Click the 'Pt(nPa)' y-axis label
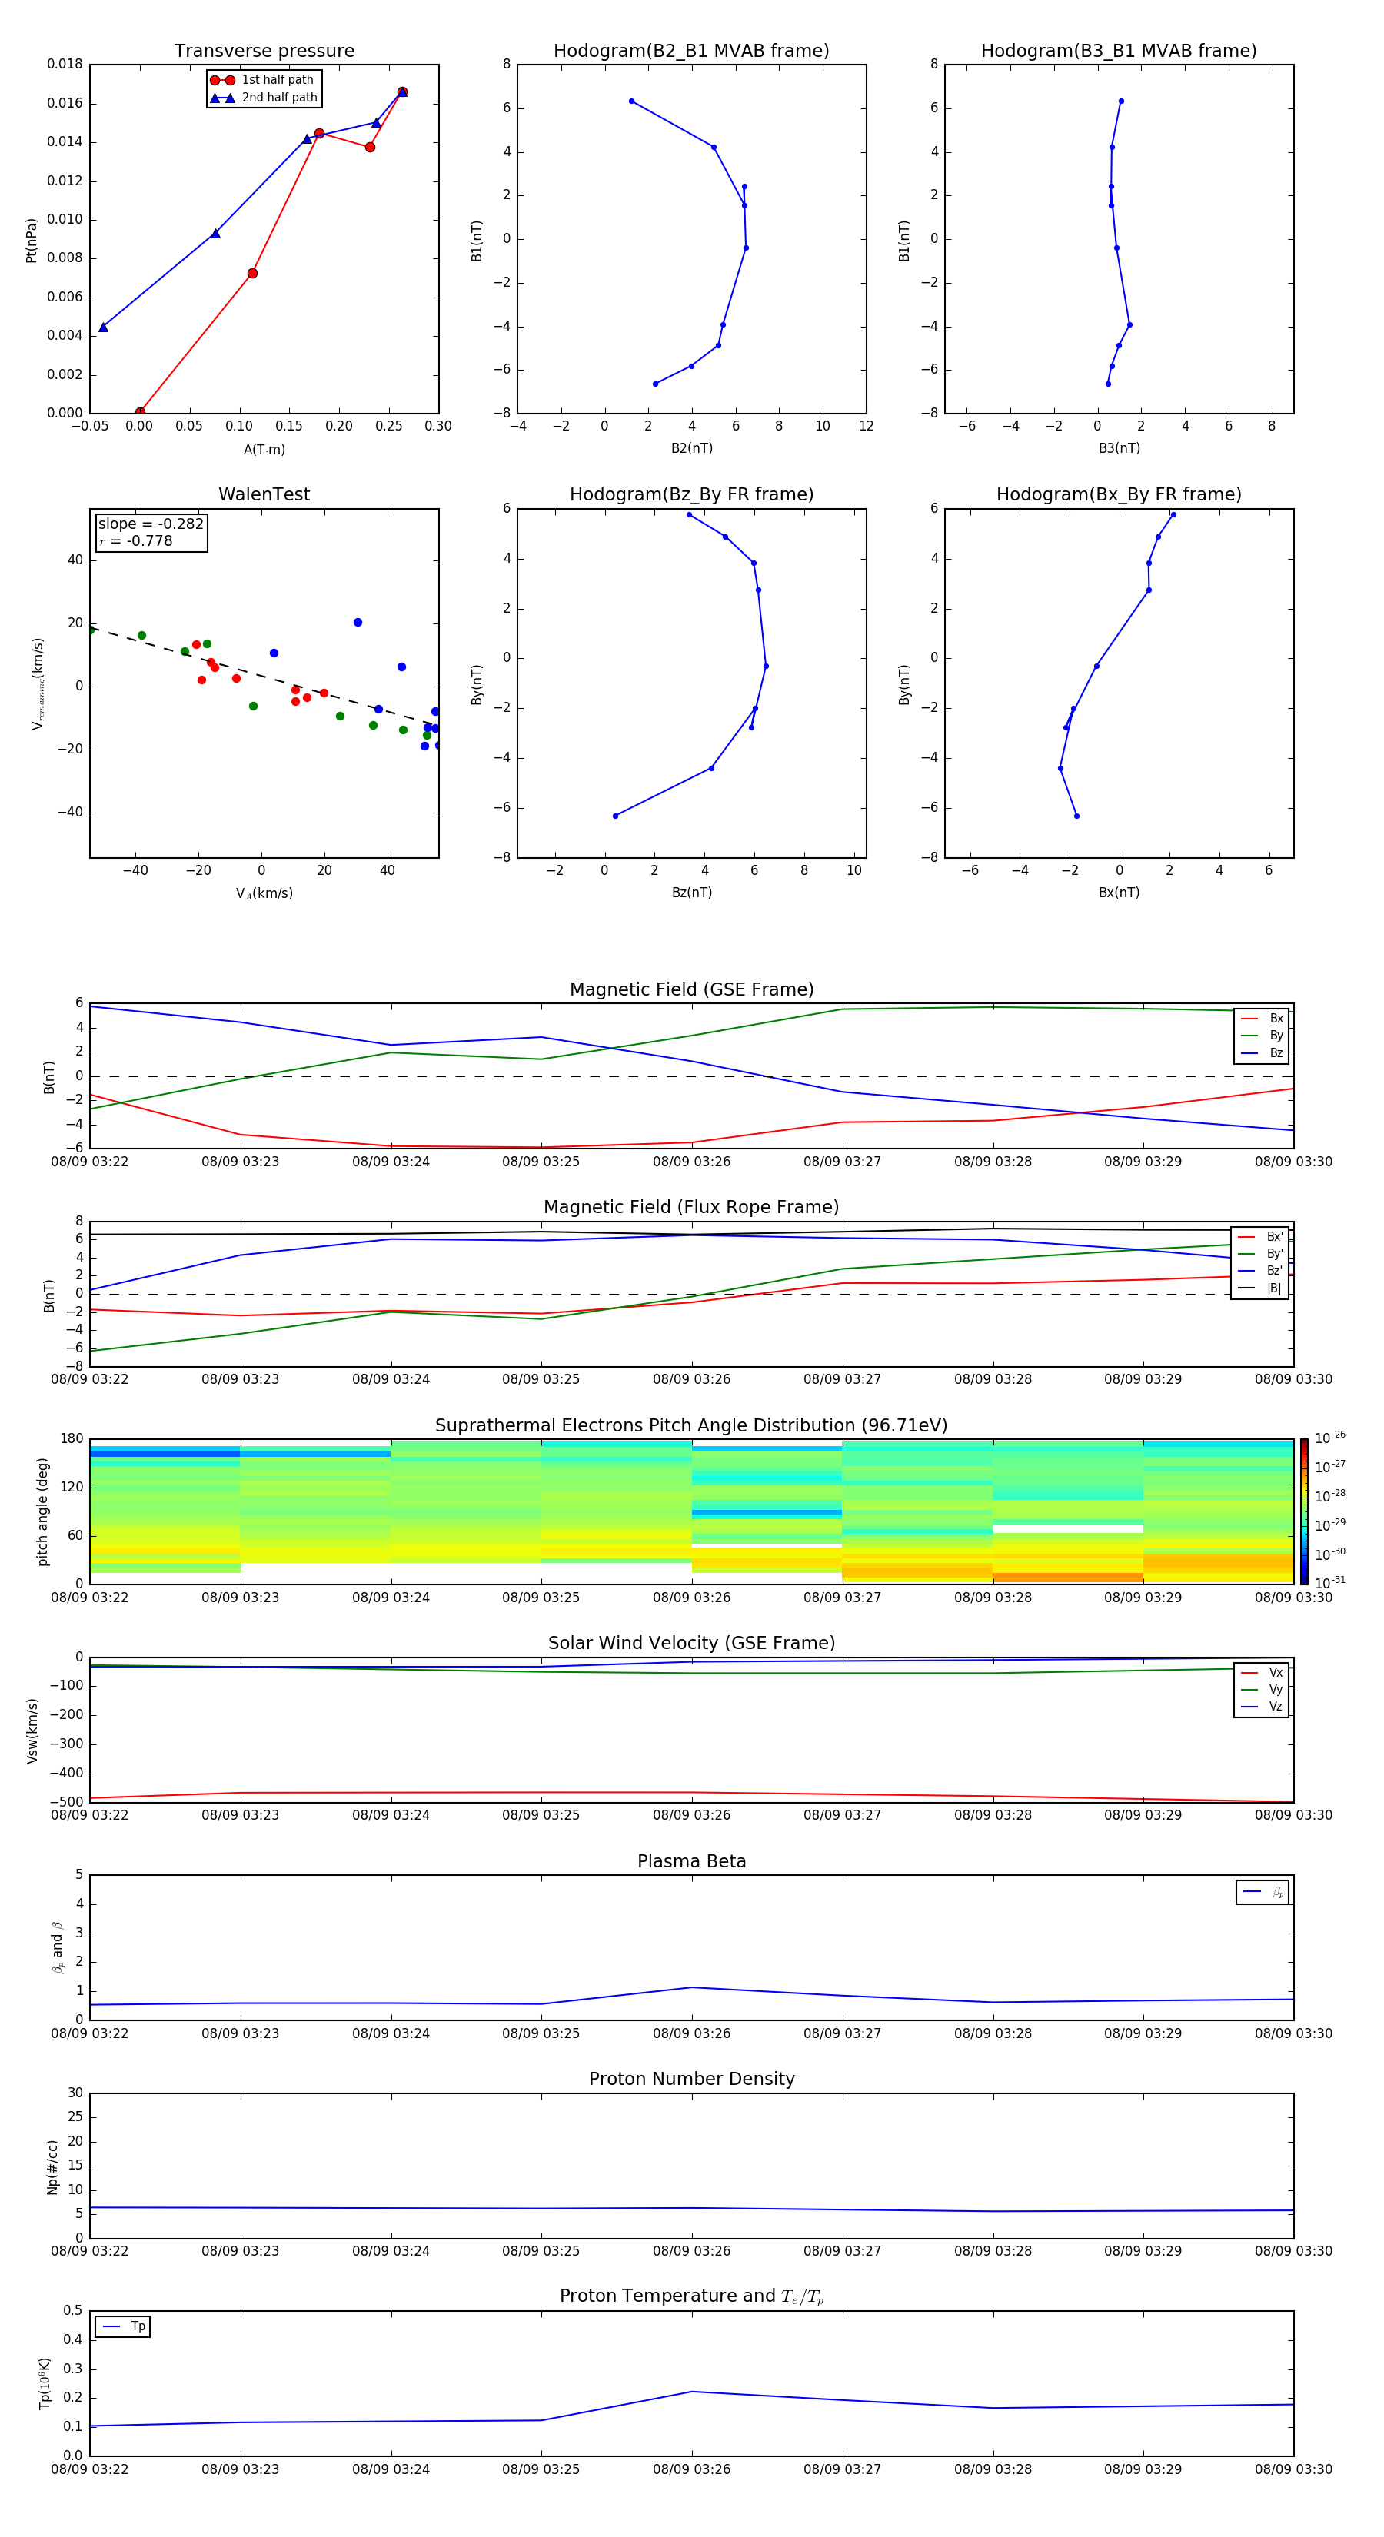 (x=32, y=239)
